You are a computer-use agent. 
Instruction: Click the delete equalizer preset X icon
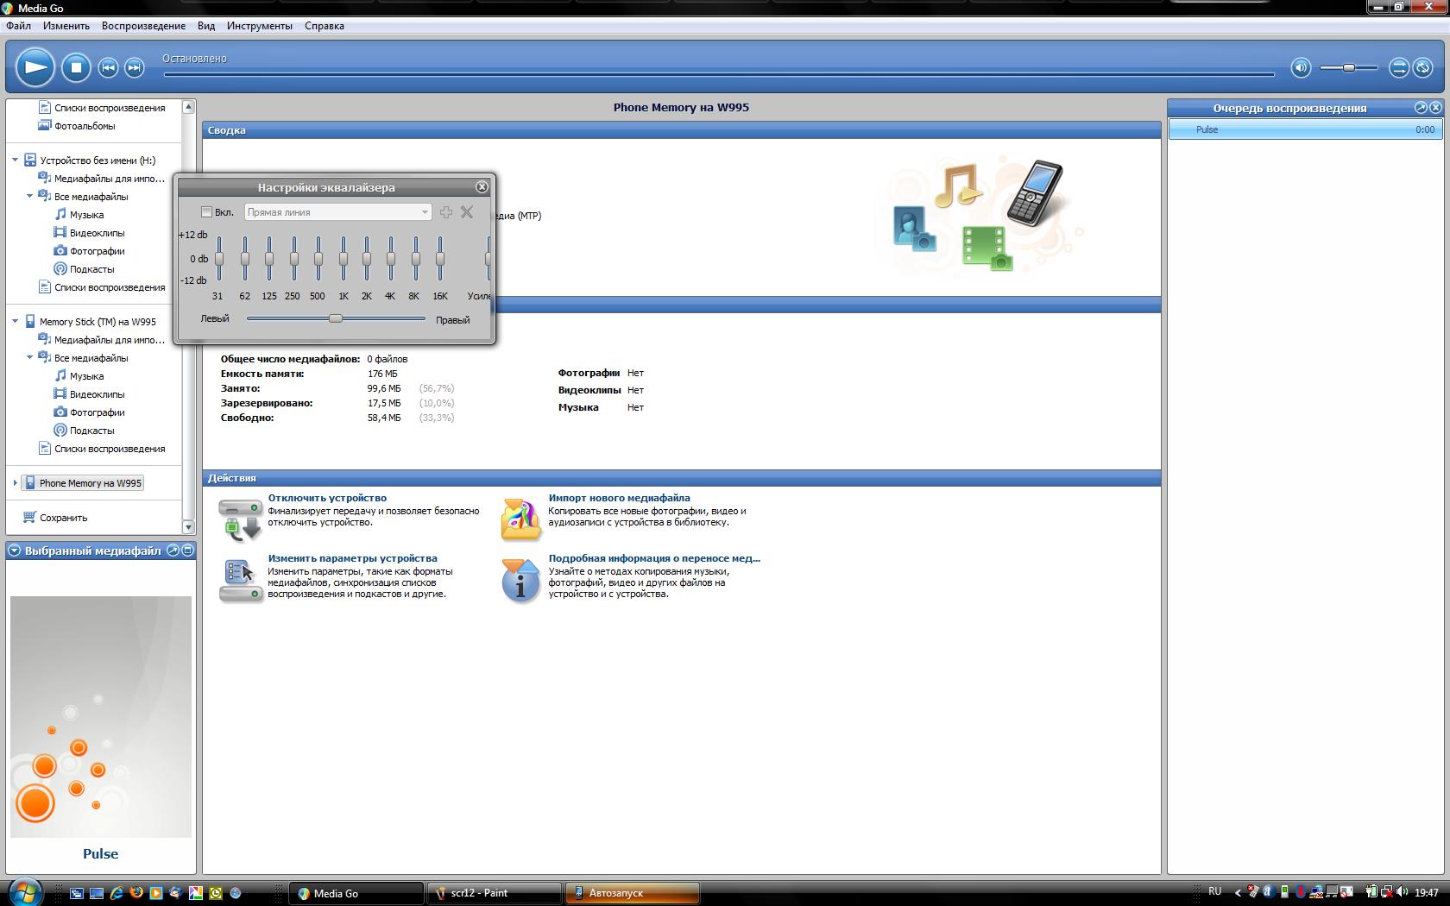(467, 212)
